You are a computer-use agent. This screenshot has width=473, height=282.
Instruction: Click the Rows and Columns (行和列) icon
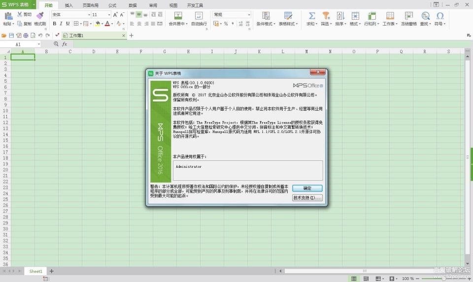point(372,16)
